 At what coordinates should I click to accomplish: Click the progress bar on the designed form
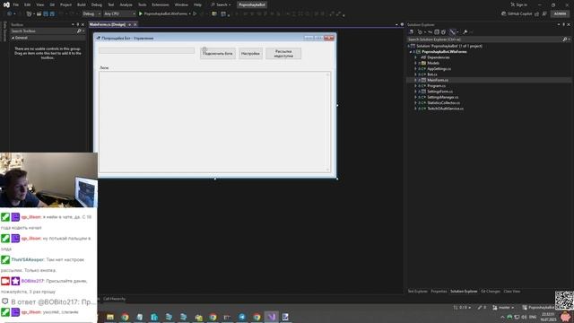(146, 50)
